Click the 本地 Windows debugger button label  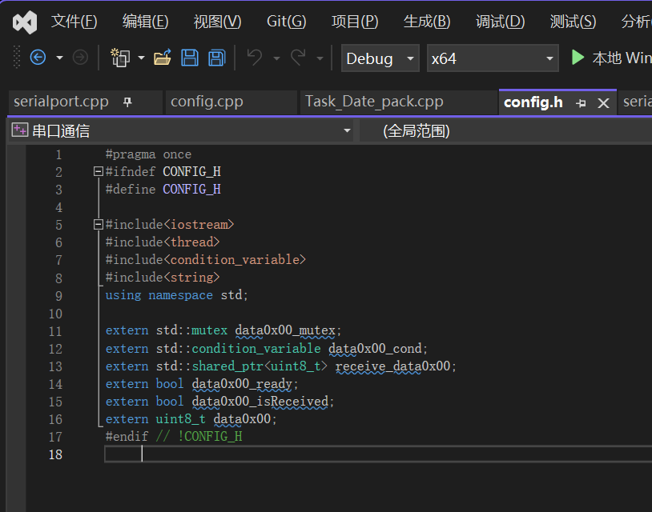pos(622,58)
